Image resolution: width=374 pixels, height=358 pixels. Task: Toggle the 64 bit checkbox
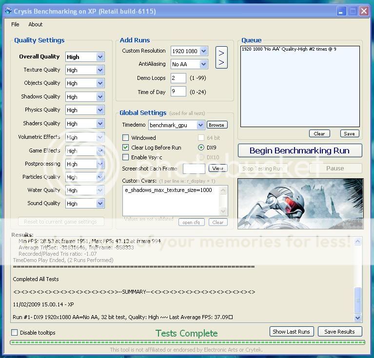click(x=201, y=138)
